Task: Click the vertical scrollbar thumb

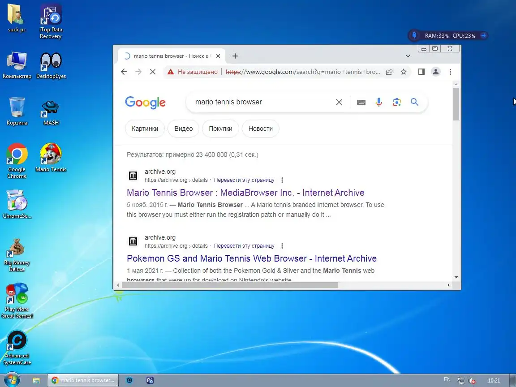Action: 456,104
